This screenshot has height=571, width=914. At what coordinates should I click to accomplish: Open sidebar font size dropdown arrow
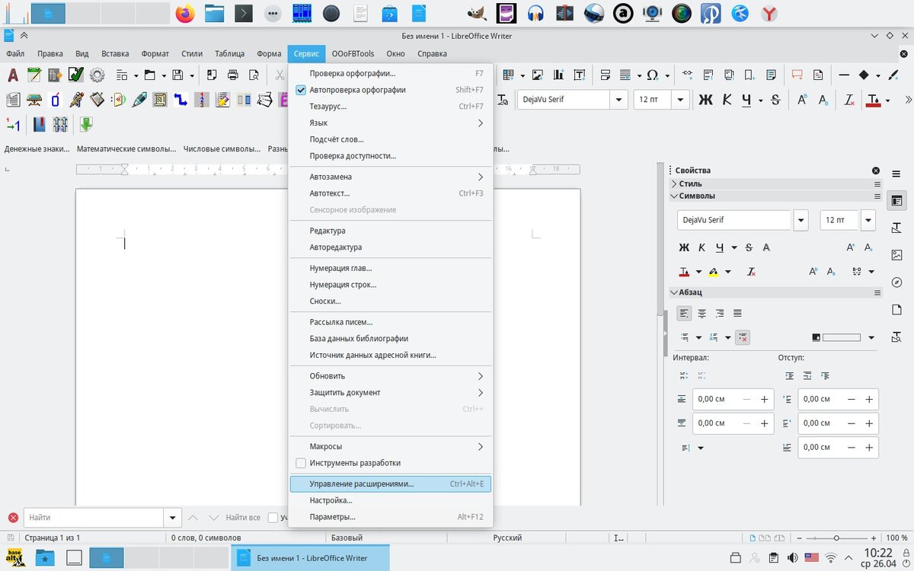868,220
